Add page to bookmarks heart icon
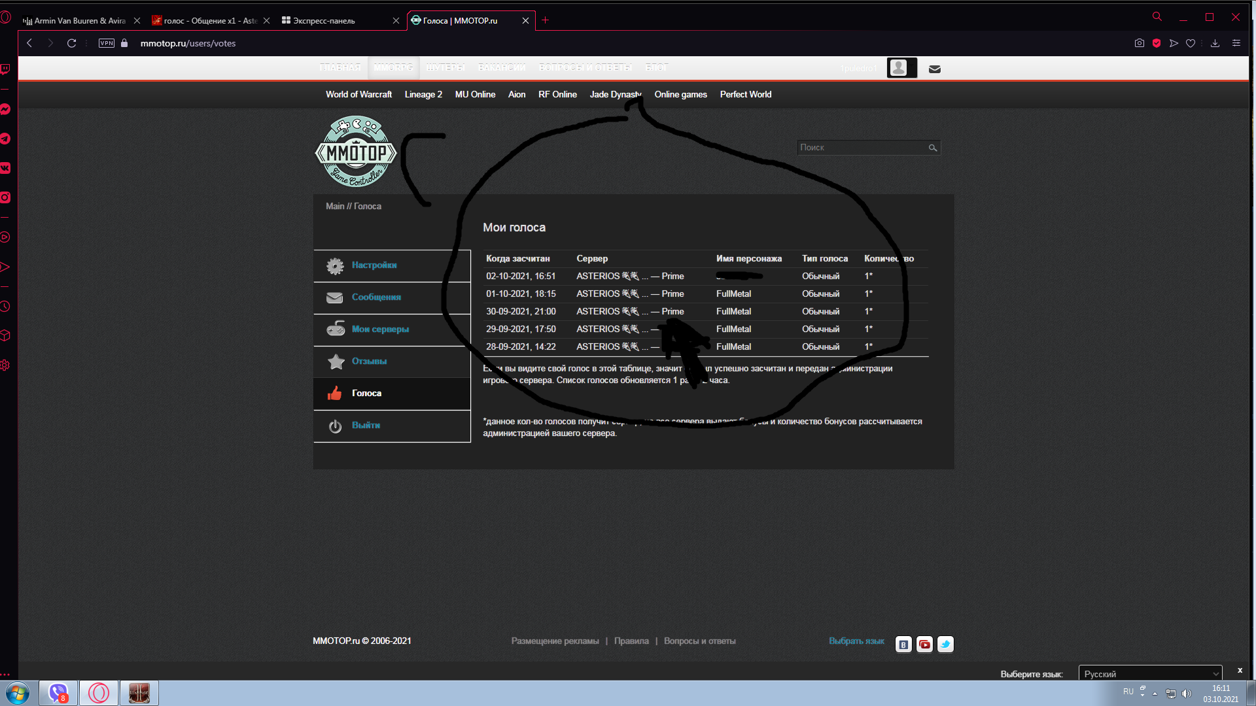The height and width of the screenshot is (706, 1256). 1191,43
